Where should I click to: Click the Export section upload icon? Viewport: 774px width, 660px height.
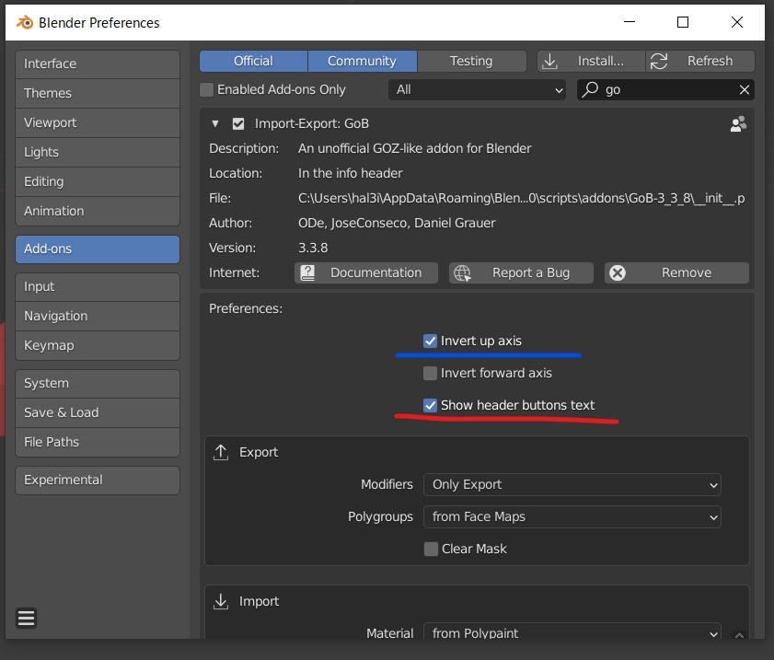[x=221, y=452]
